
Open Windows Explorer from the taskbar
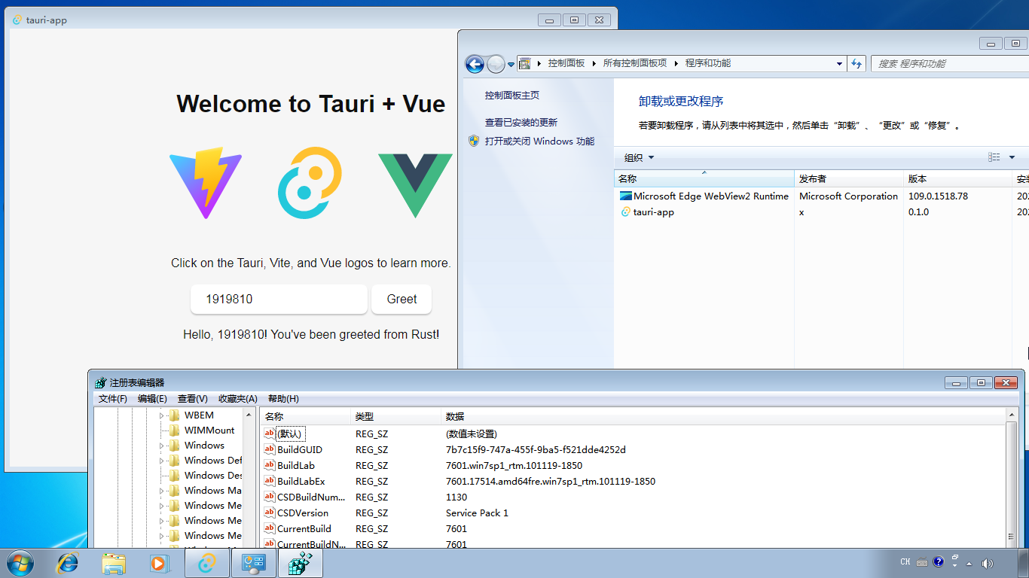pos(114,563)
